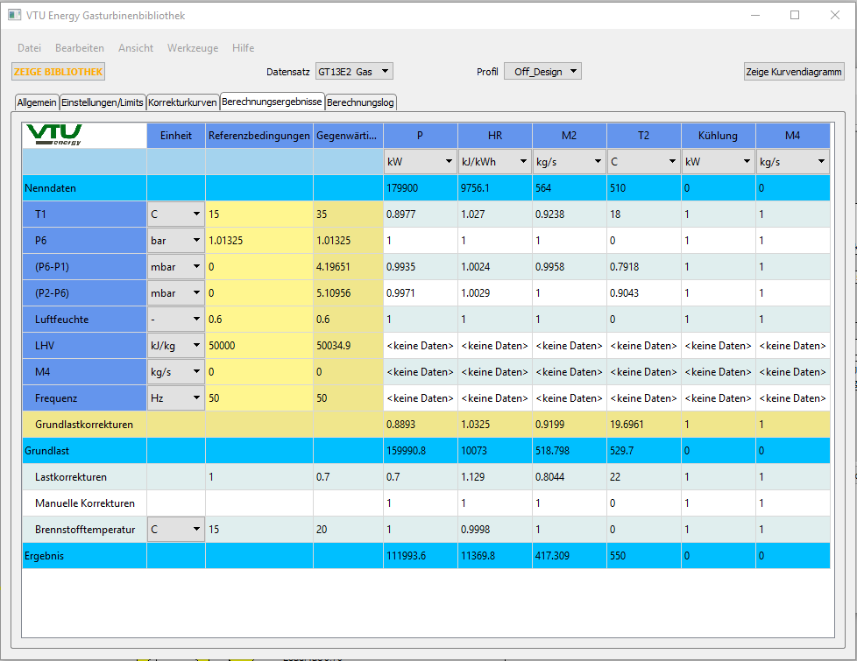Switch to the Berechnungslog tab

point(361,102)
